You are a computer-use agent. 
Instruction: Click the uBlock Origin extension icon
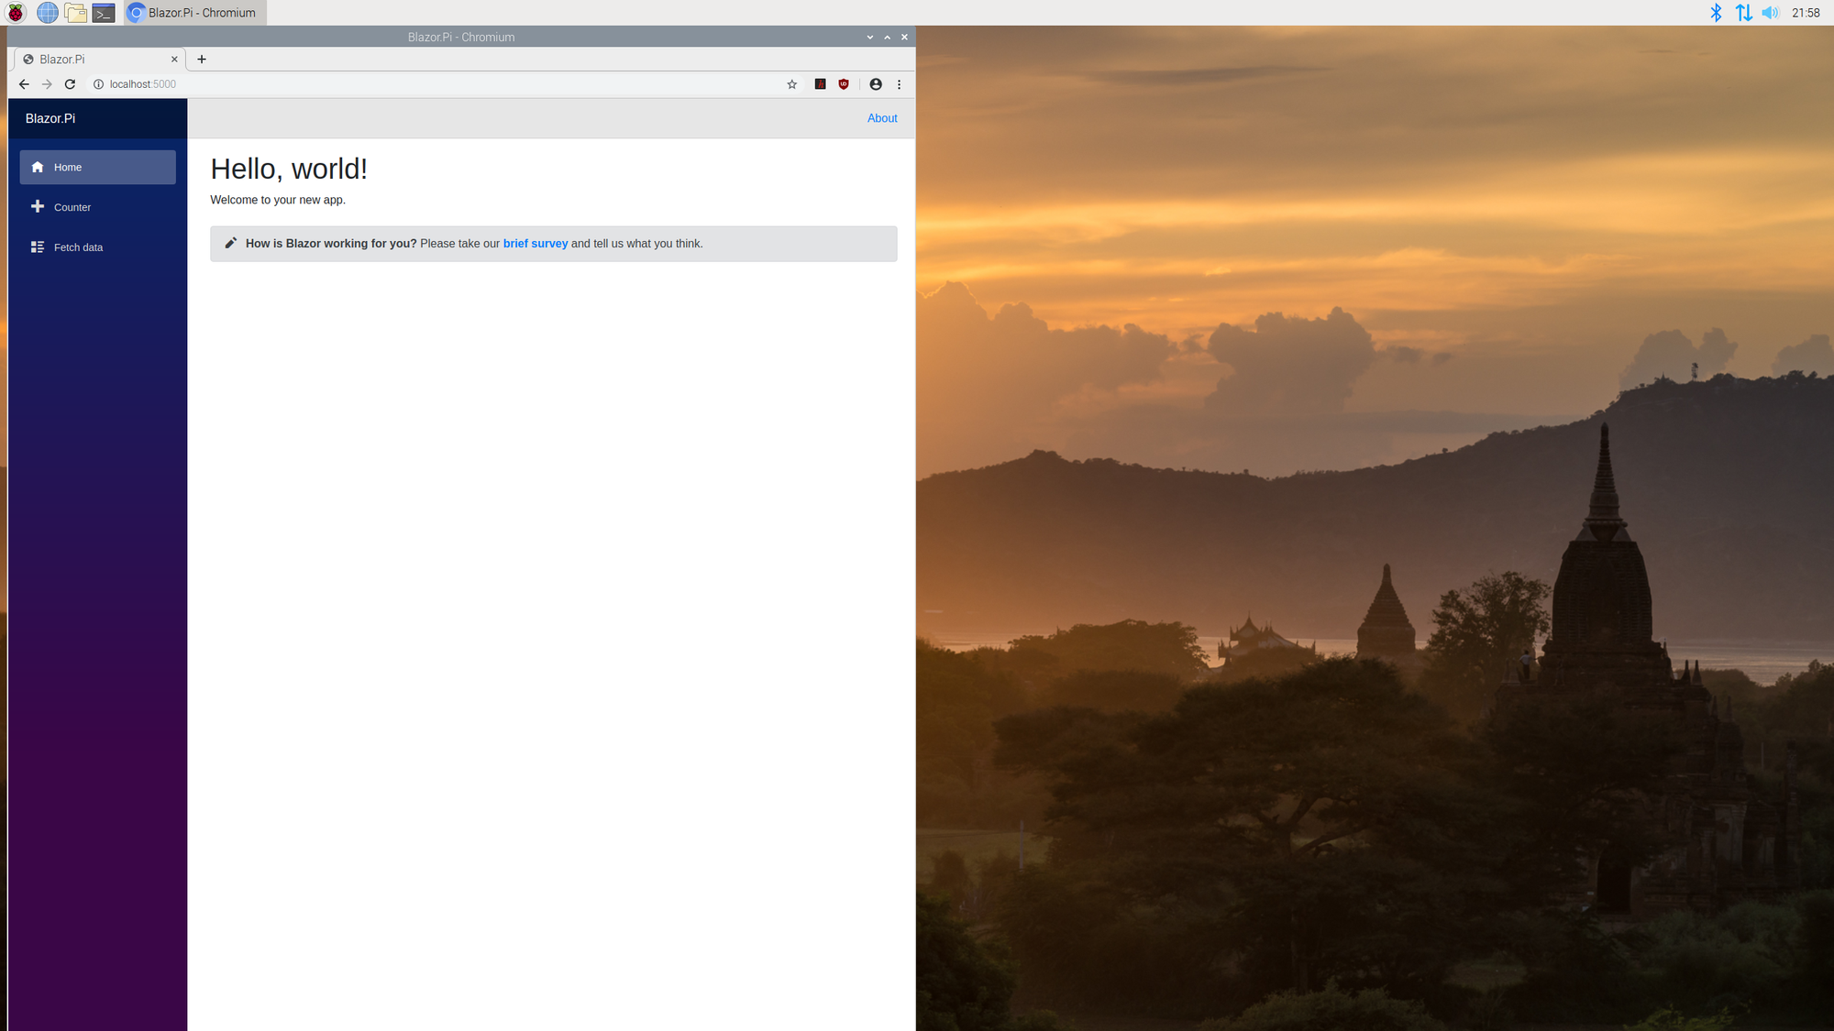pyautogui.click(x=844, y=84)
